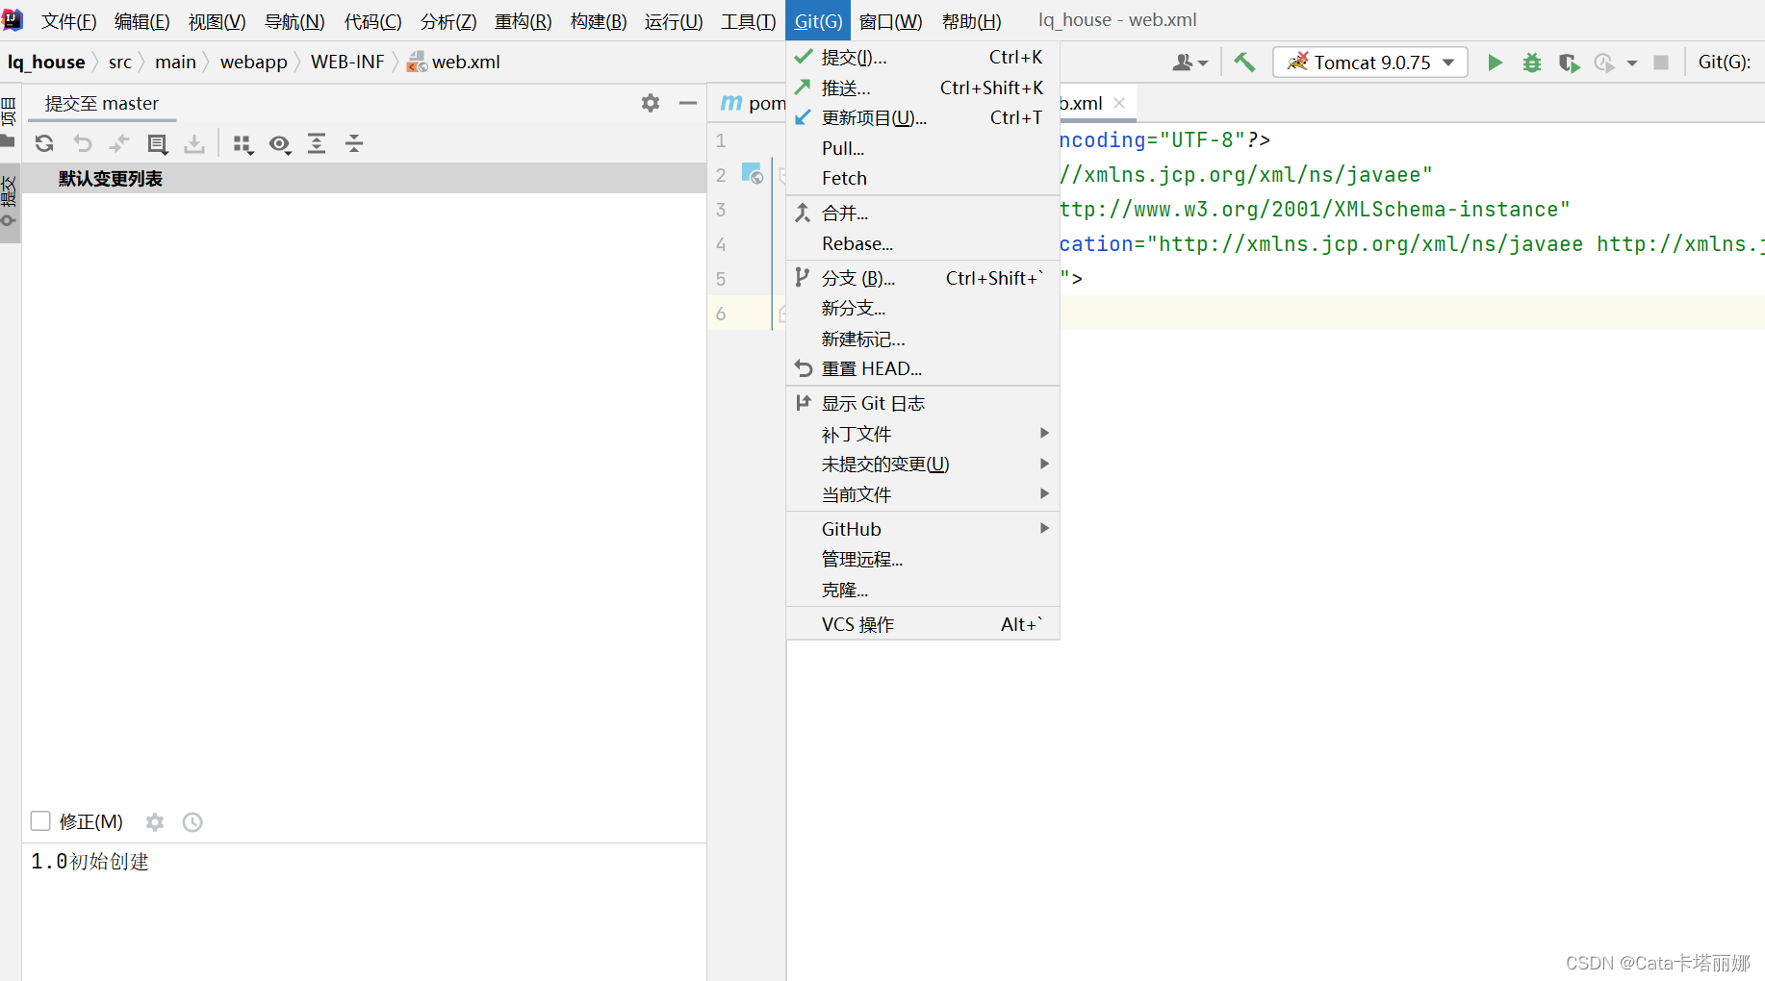Viewport: 1765px width, 981px height.
Task: Choose 推送... in Git menu
Action: pos(923,88)
